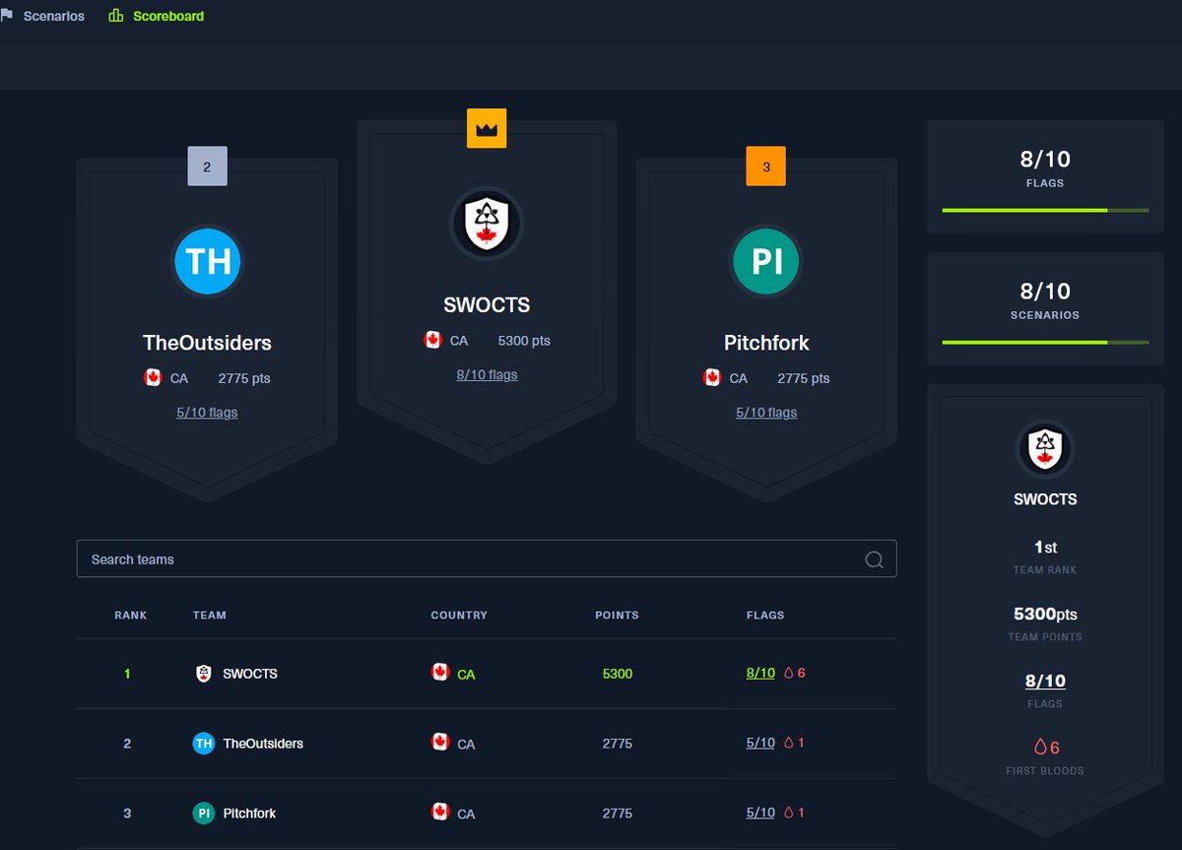Click Canada flag on Pitchfork podium card
This screenshot has width=1182, height=850.
(712, 377)
